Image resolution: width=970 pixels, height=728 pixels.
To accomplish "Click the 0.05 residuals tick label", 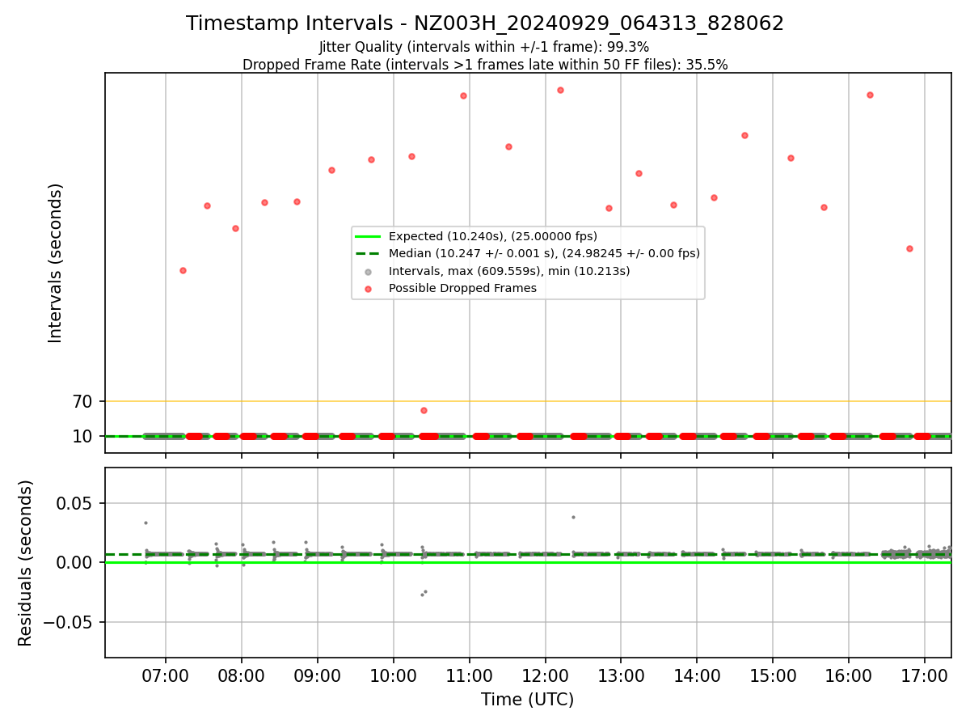I will [75, 503].
